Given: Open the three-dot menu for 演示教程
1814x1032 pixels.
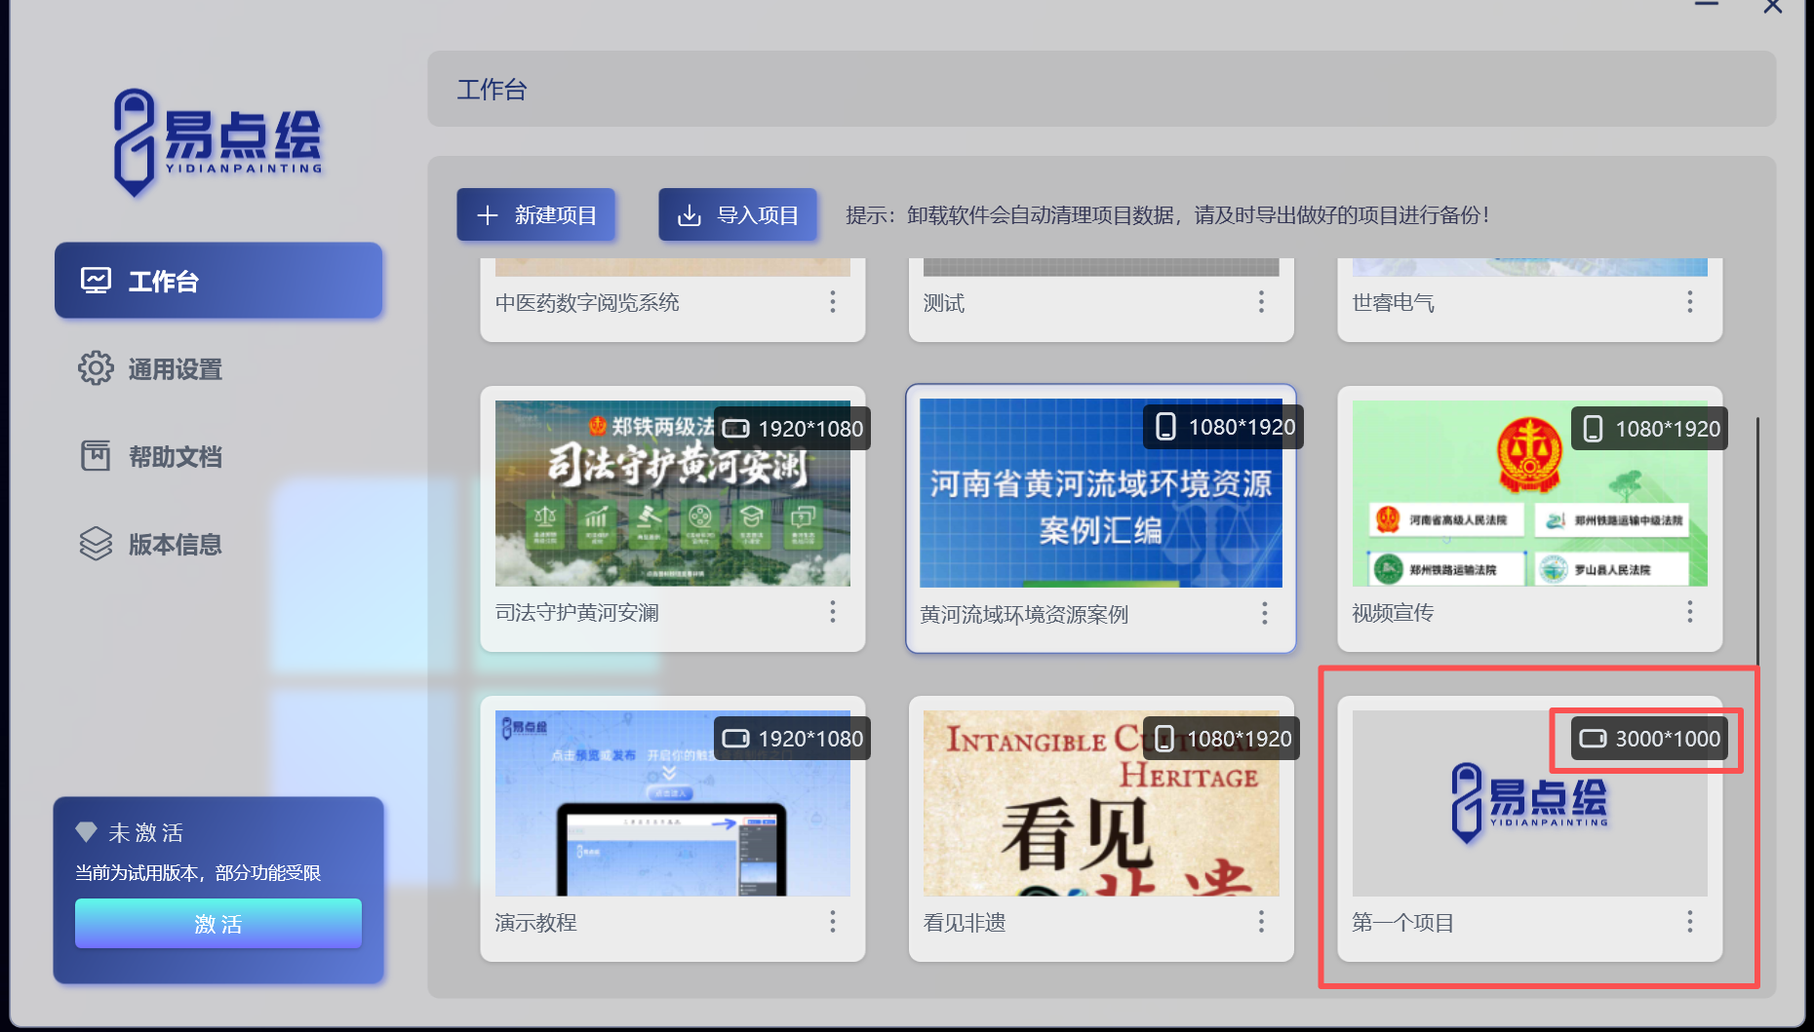Looking at the screenshot, I should [833, 922].
